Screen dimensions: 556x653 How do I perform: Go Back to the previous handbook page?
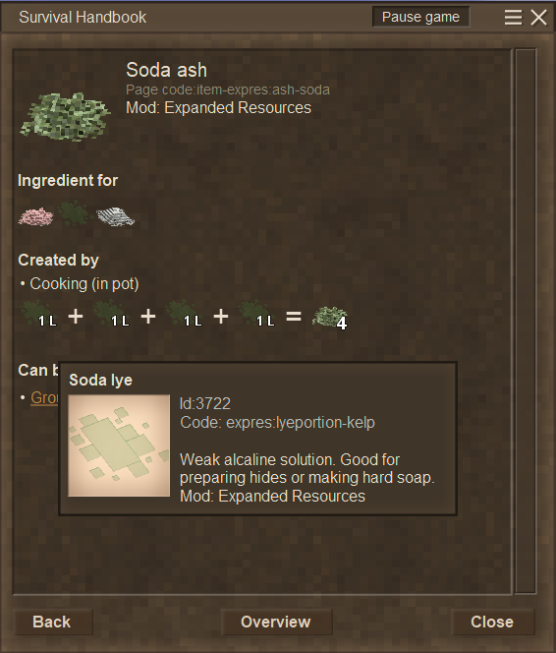click(52, 622)
